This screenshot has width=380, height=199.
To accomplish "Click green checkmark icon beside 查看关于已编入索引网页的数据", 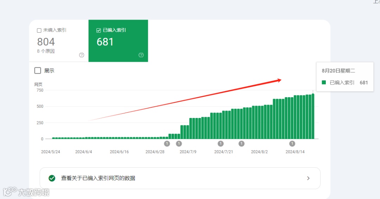I will click(x=52, y=178).
